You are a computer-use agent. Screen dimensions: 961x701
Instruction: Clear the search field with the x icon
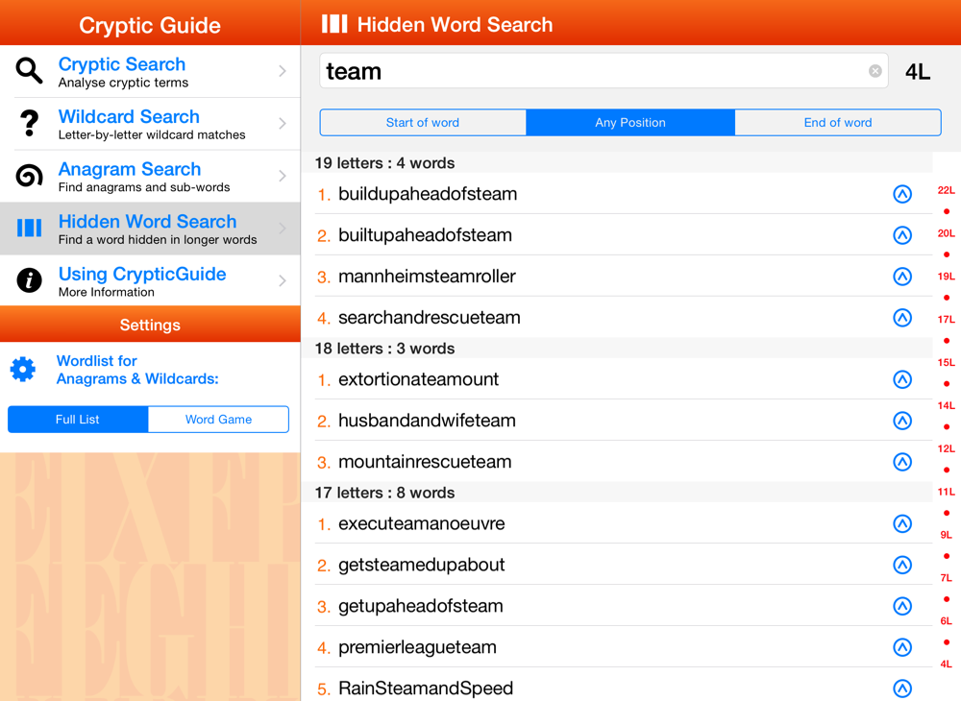(x=875, y=71)
